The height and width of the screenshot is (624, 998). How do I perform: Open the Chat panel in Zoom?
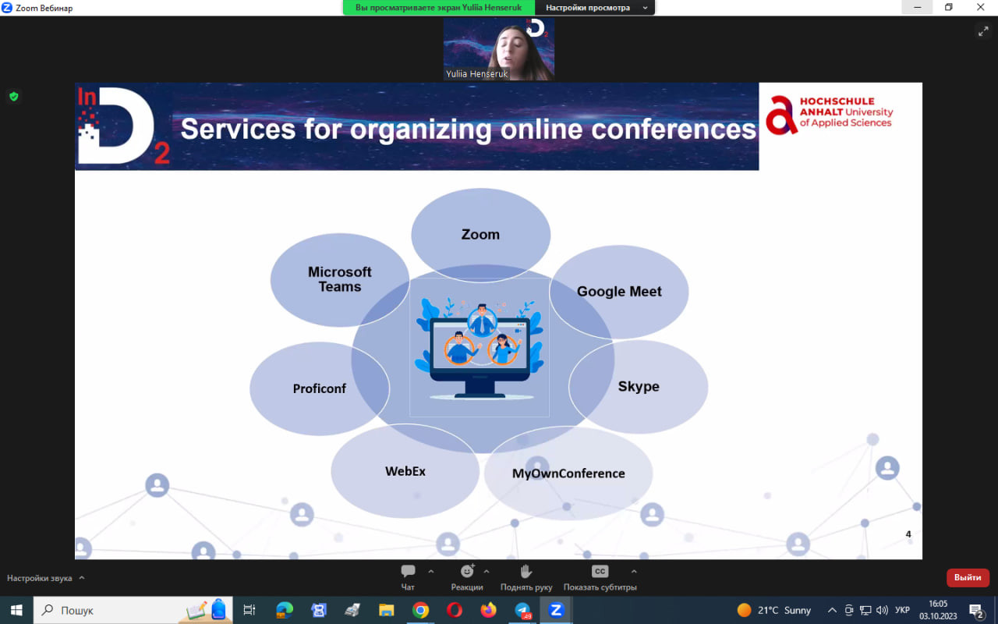coord(408,577)
